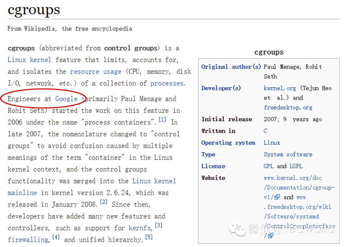
Task: Open the GPL license link
Action: pos(269,166)
